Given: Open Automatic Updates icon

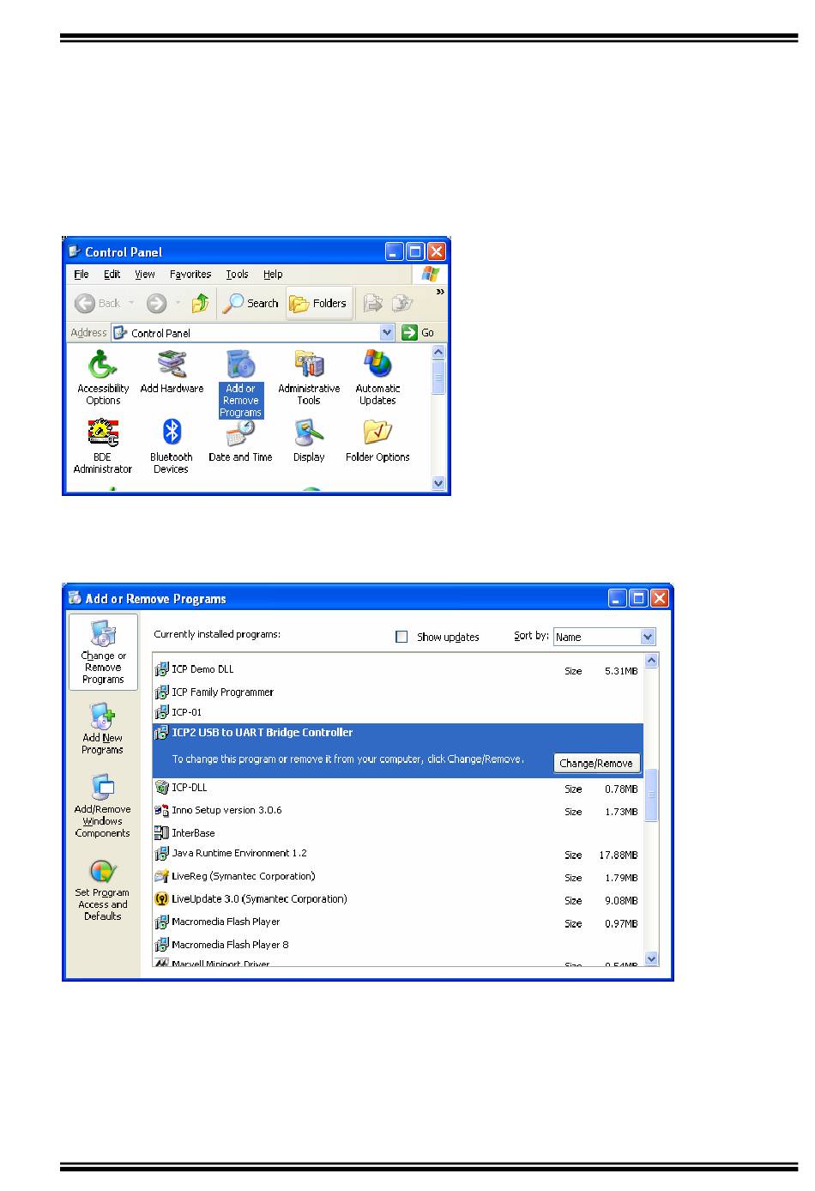Looking at the screenshot, I should 377,378.
